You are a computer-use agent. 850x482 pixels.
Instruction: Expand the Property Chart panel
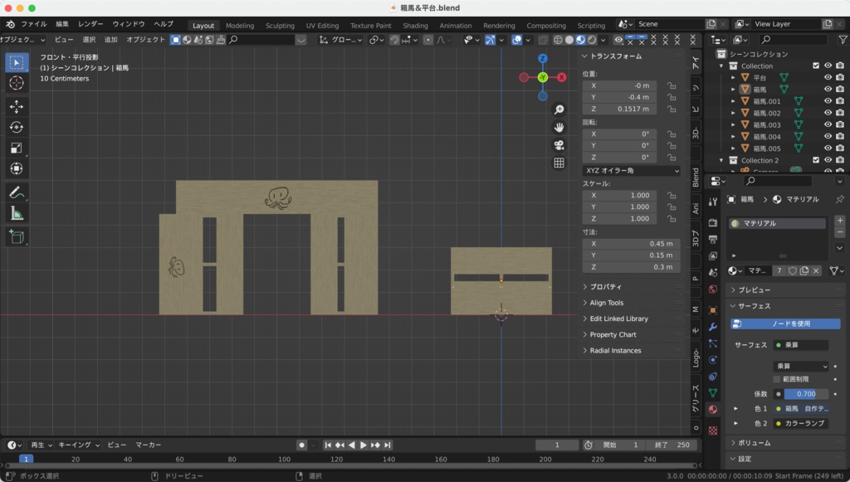[613, 334]
